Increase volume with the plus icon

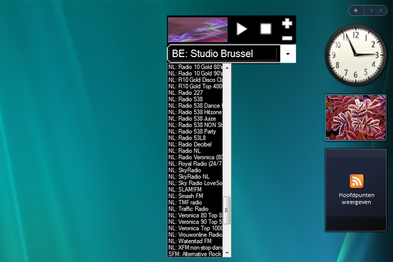pos(287,23)
